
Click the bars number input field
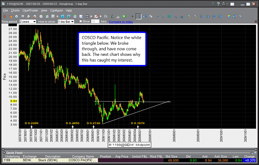95,22
